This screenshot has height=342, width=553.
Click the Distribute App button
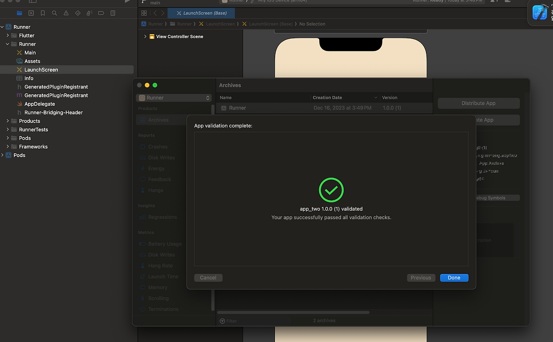[x=479, y=103]
